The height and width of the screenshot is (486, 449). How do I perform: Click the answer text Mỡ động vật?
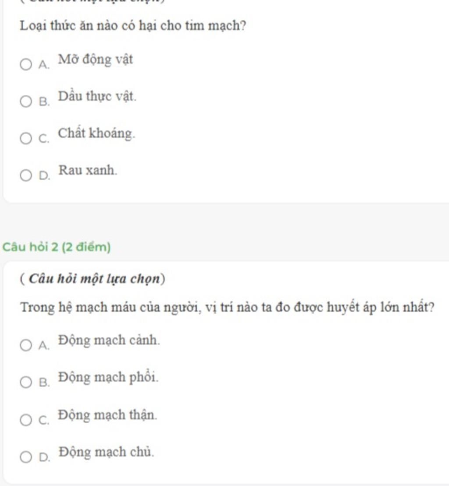[x=96, y=60]
